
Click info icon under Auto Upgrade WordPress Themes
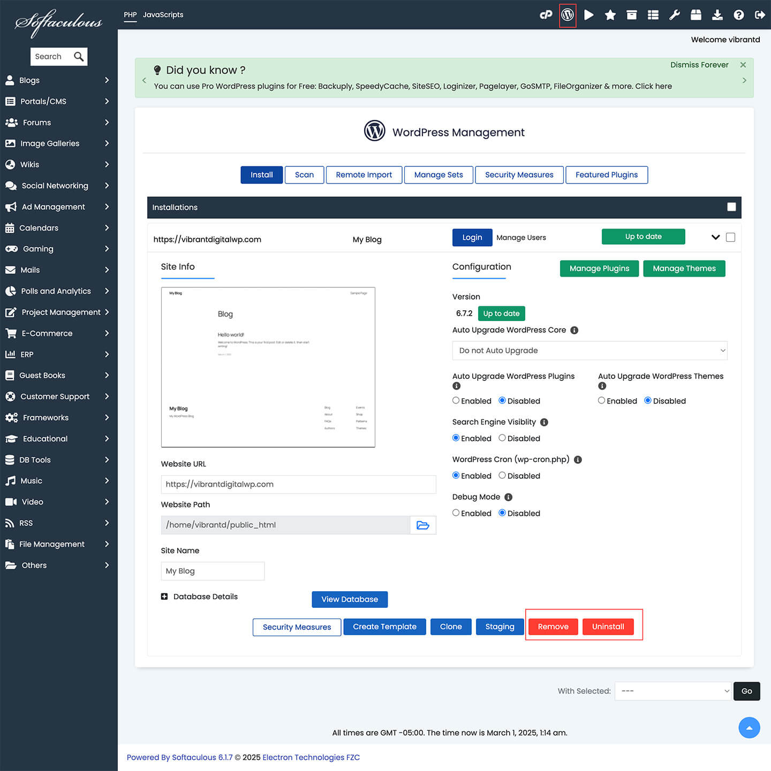(602, 386)
